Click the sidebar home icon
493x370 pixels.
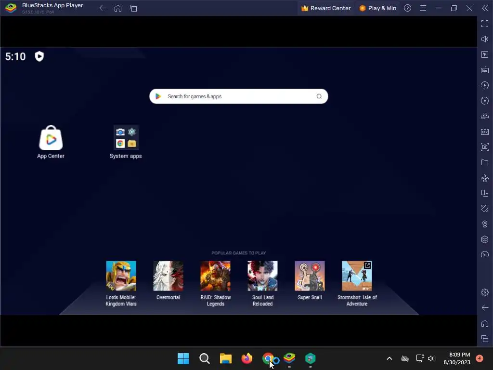point(485,323)
